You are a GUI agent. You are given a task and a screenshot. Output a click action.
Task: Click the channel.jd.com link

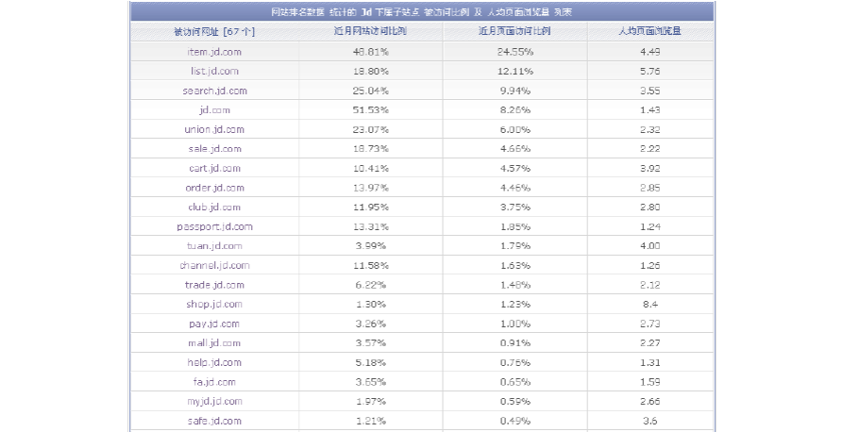pyautogui.click(x=214, y=265)
